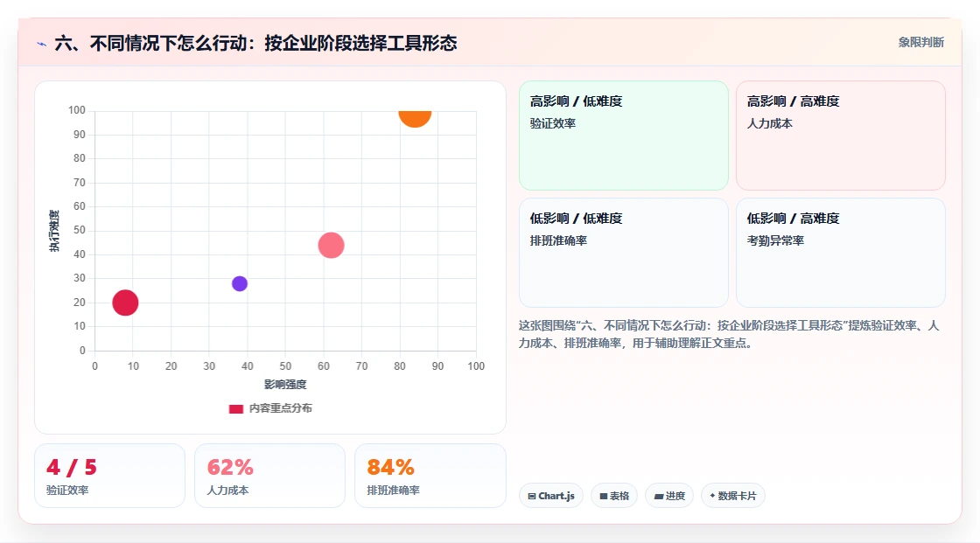Click the 排班准确率 text in quadrant card
The width and height of the screenshot is (980, 543).
[559, 240]
